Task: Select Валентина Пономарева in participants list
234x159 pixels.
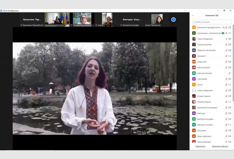Action: 208,108
